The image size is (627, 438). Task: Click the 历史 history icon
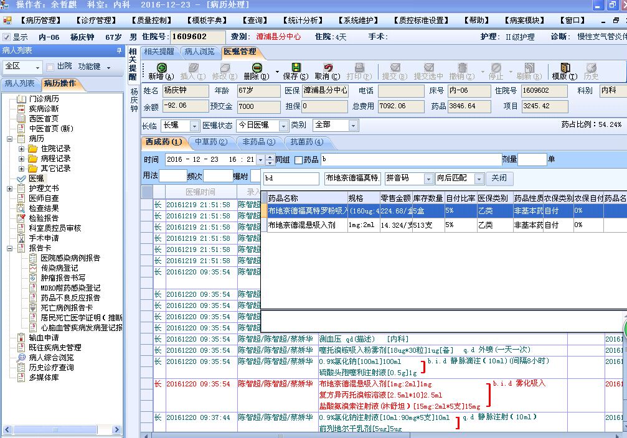click(x=591, y=67)
